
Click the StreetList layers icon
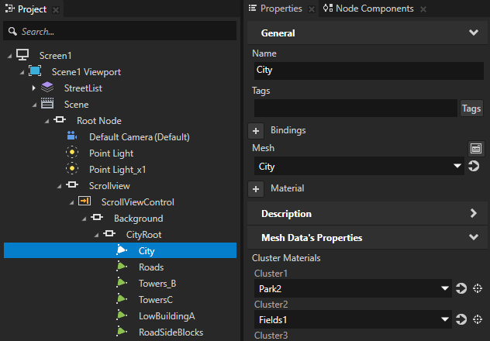[x=47, y=88]
